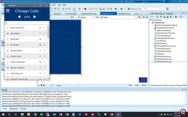The height and width of the screenshot is (117, 188).
Task: Pin the Projects panel with pushpin icon
Action: point(183,13)
